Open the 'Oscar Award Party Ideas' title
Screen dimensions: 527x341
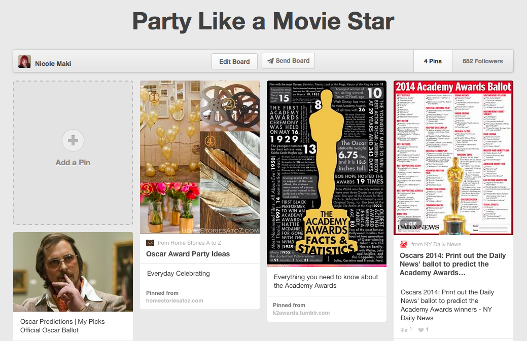pyautogui.click(x=188, y=254)
